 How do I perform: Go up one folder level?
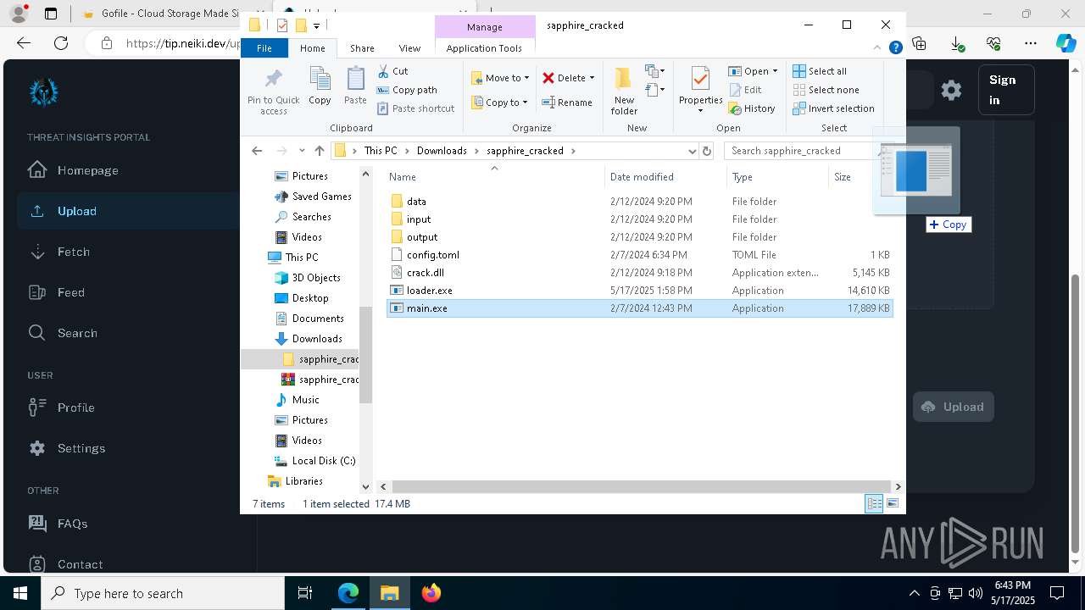point(319,151)
